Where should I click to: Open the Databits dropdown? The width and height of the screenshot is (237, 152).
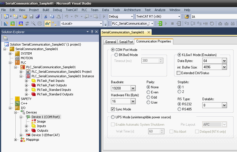(x=224, y=105)
